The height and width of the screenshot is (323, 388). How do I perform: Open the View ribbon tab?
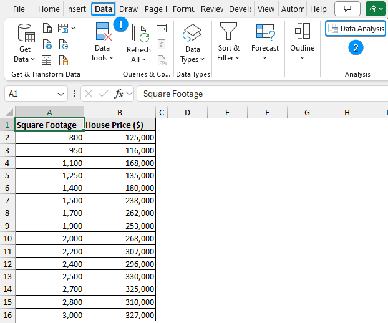click(266, 9)
